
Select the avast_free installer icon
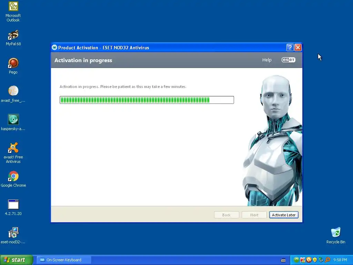coord(13,95)
